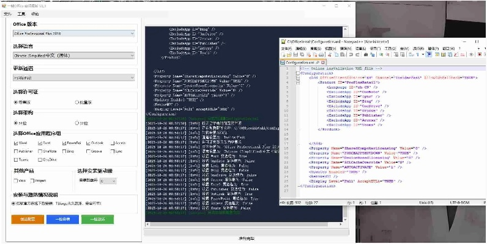The image size is (487, 244).
Task: Open the 工具 menu in the Office installer
Action: click(x=21, y=13)
